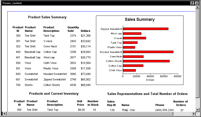
Task: Click the Products and Current Inventory heading
Action: click(x=54, y=93)
